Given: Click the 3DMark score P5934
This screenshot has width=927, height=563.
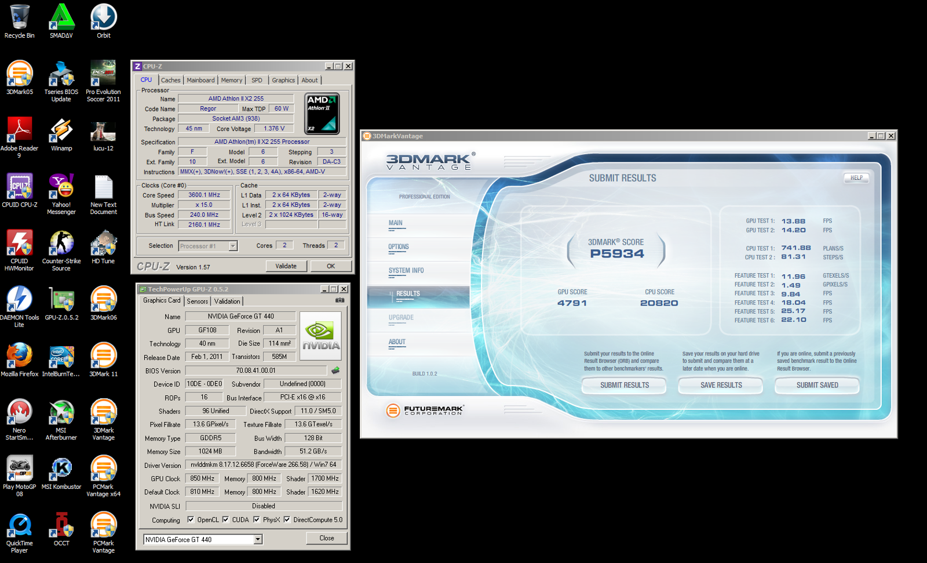Looking at the screenshot, I should point(617,253).
